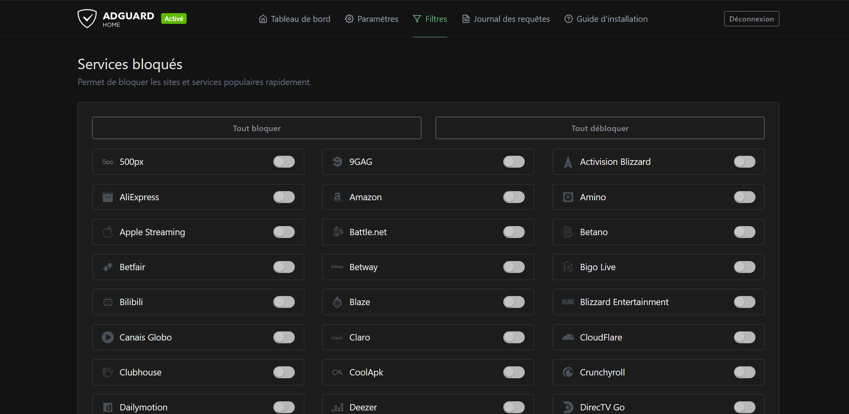The image size is (849, 414).
Task: Toggle the Crunchyroll block switch
Action: (x=745, y=372)
